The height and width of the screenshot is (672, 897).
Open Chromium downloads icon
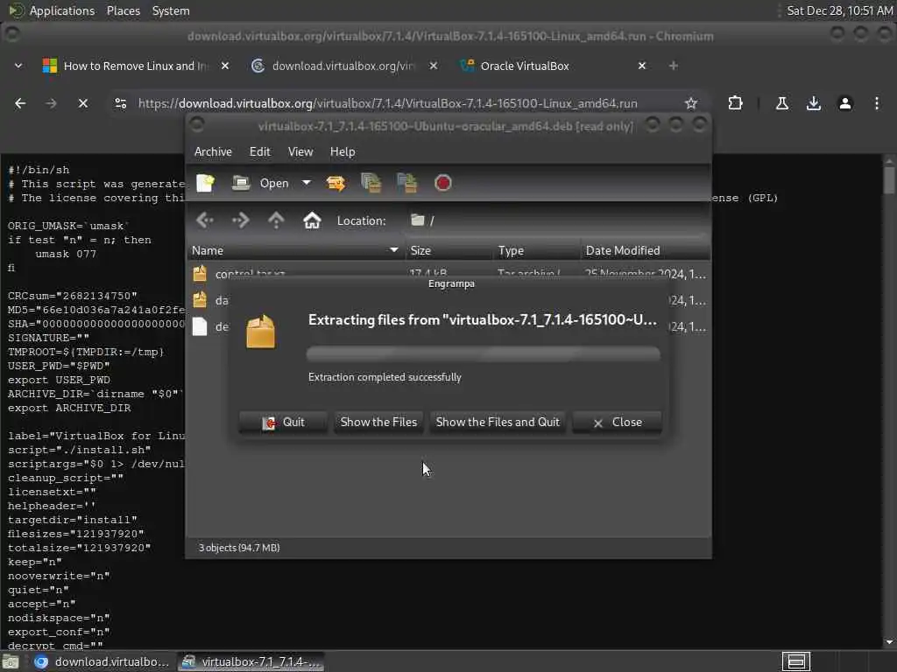pos(814,103)
